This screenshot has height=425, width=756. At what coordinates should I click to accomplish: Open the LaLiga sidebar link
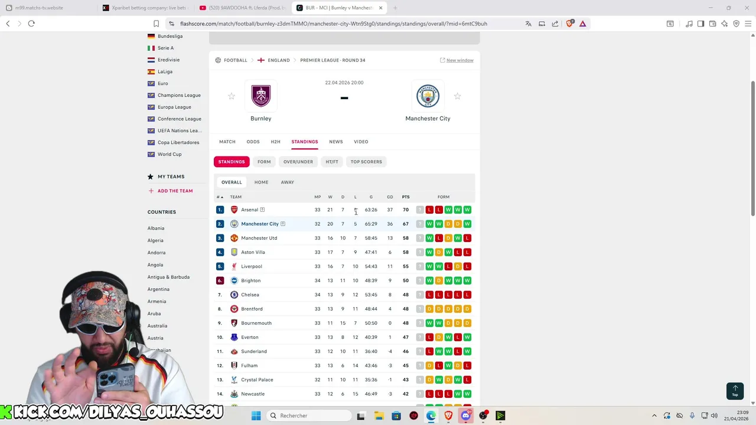(x=165, y=71)
